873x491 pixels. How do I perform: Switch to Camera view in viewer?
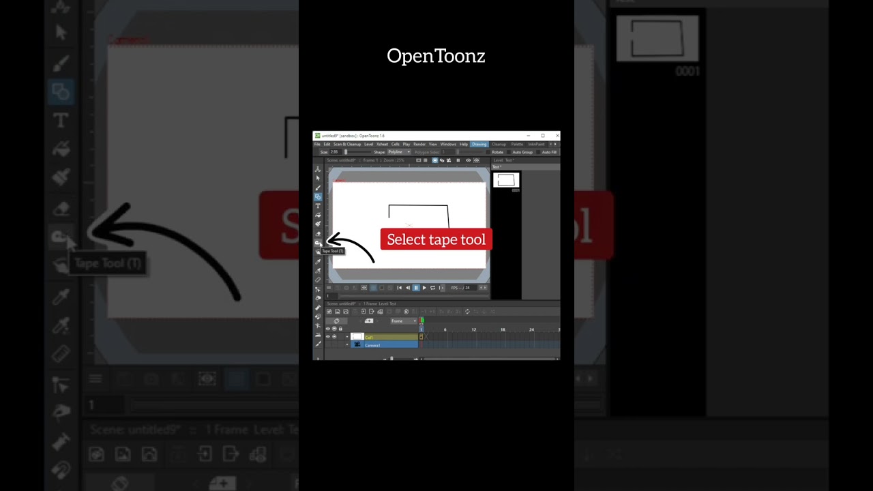tap(449, 160)
